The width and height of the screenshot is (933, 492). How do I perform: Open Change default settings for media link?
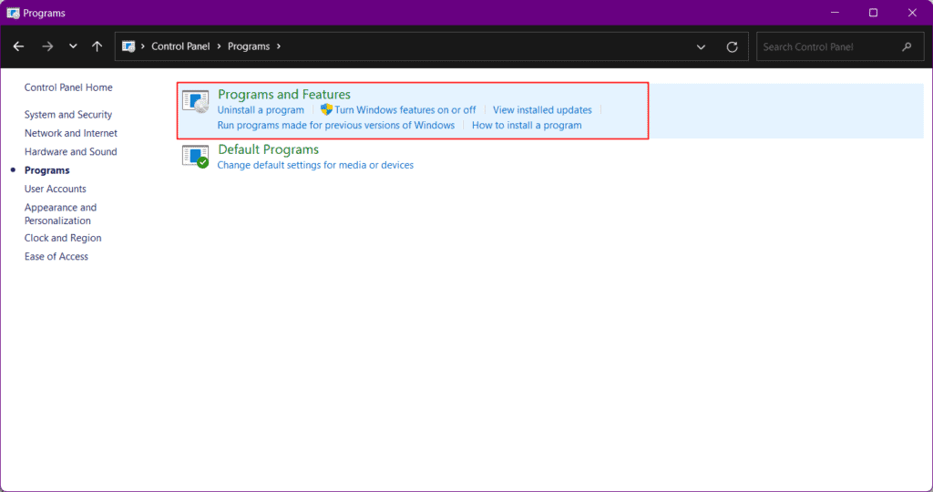315,166
